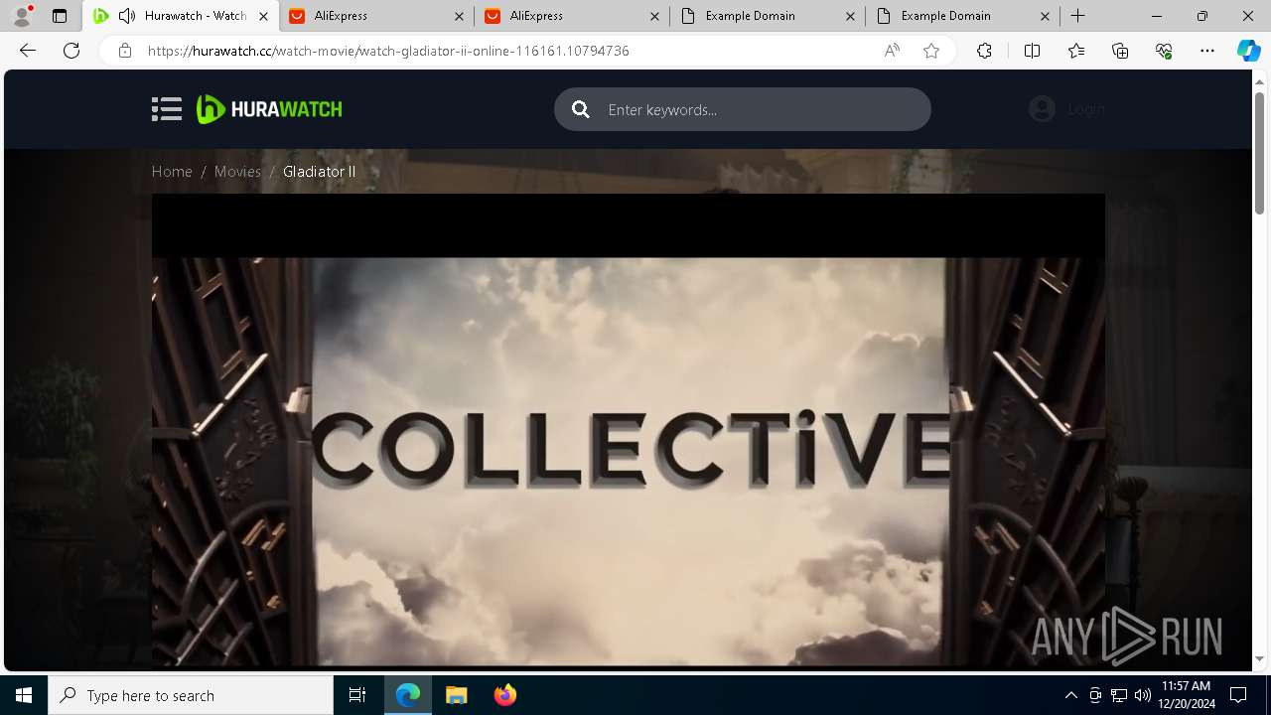Close the second AliExpress tab

point(653,16)
